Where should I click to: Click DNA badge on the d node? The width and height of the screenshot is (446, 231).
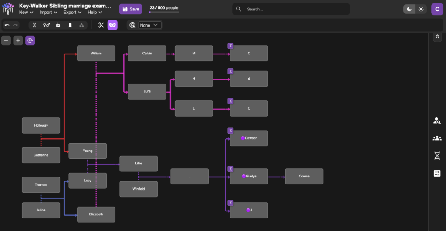point(230,71)
